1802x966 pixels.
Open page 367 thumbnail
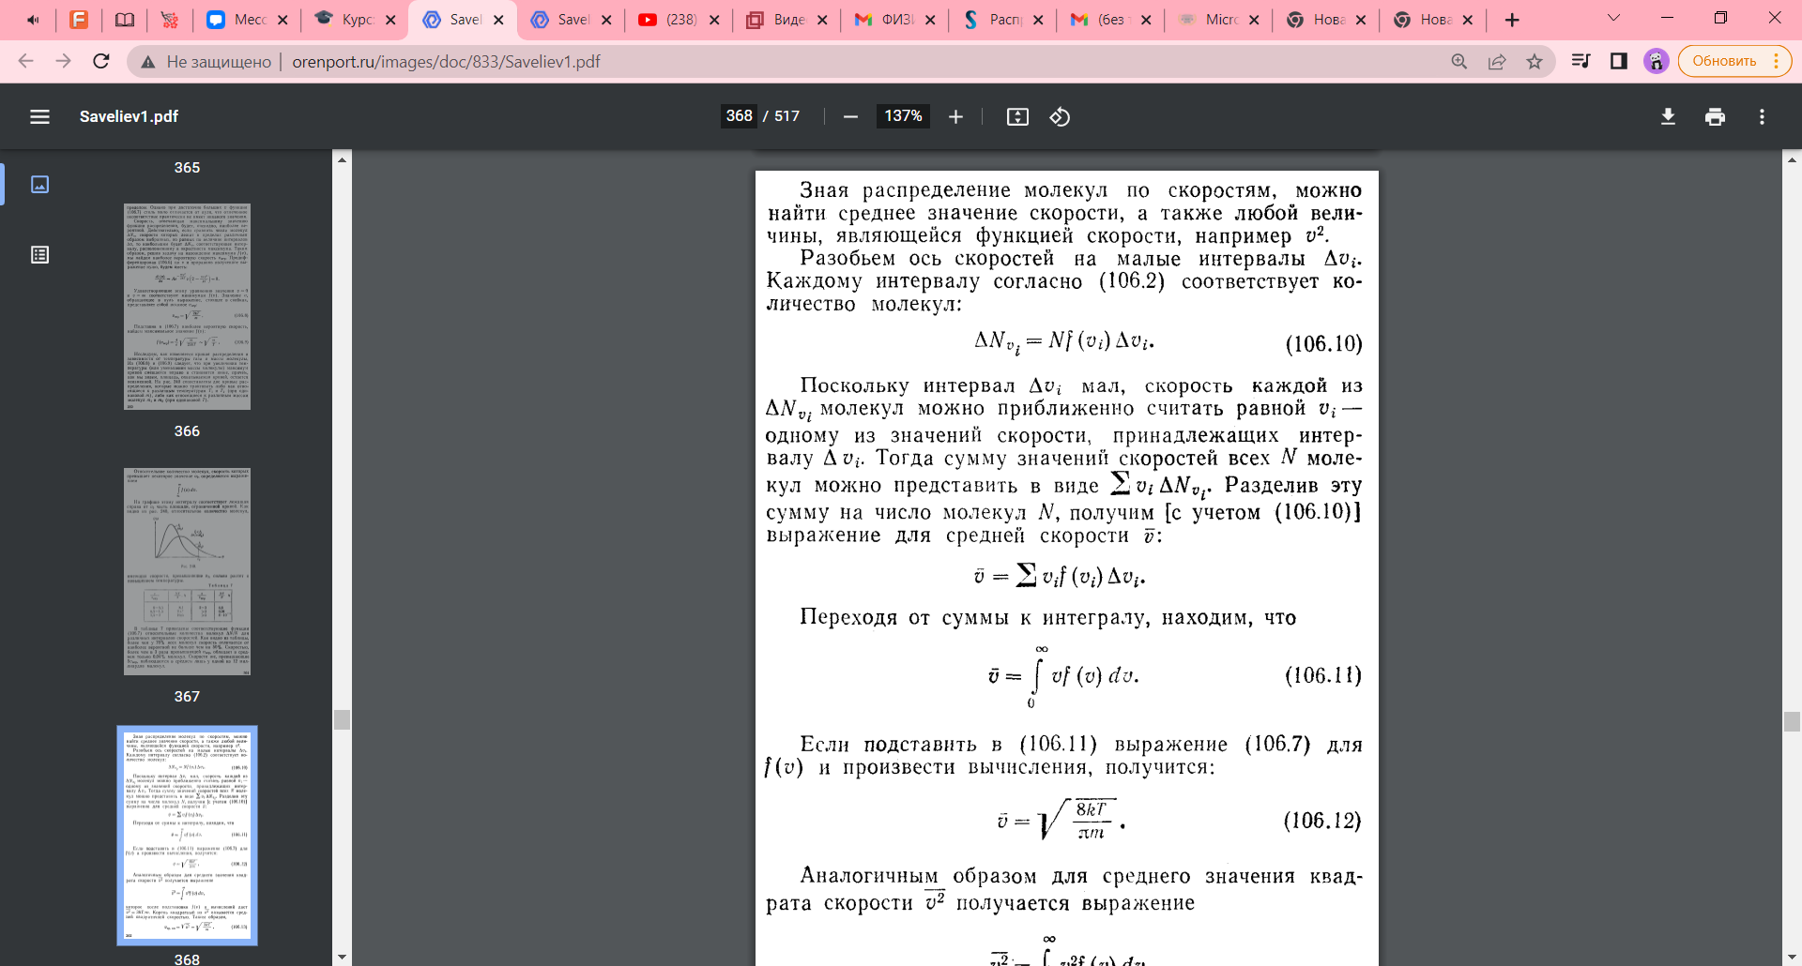tap(187, 571)
